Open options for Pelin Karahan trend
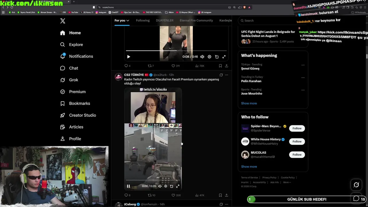This screenshot has height=207, width=368. [x=303, y=78]
